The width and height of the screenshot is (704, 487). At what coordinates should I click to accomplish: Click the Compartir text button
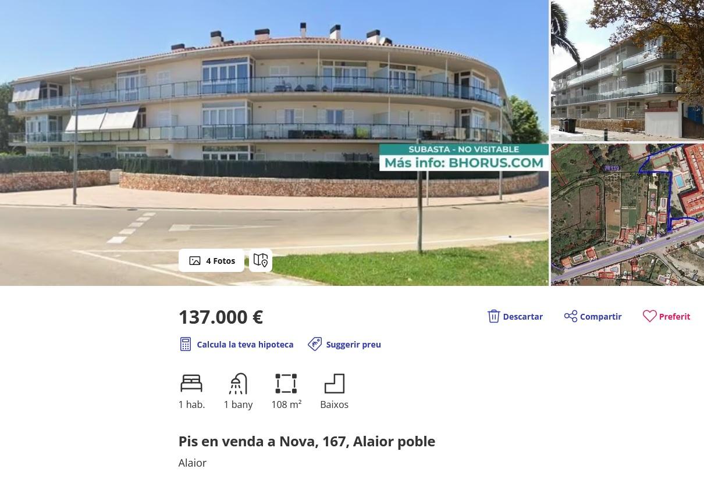(x=600, y=316)
